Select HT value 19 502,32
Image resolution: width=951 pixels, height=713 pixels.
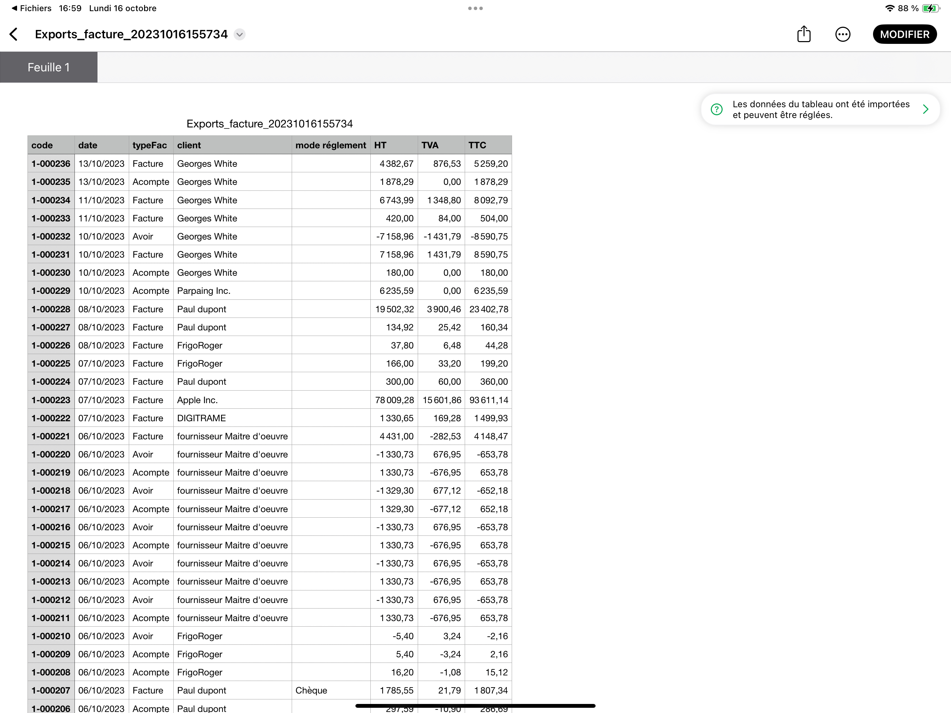394,309
